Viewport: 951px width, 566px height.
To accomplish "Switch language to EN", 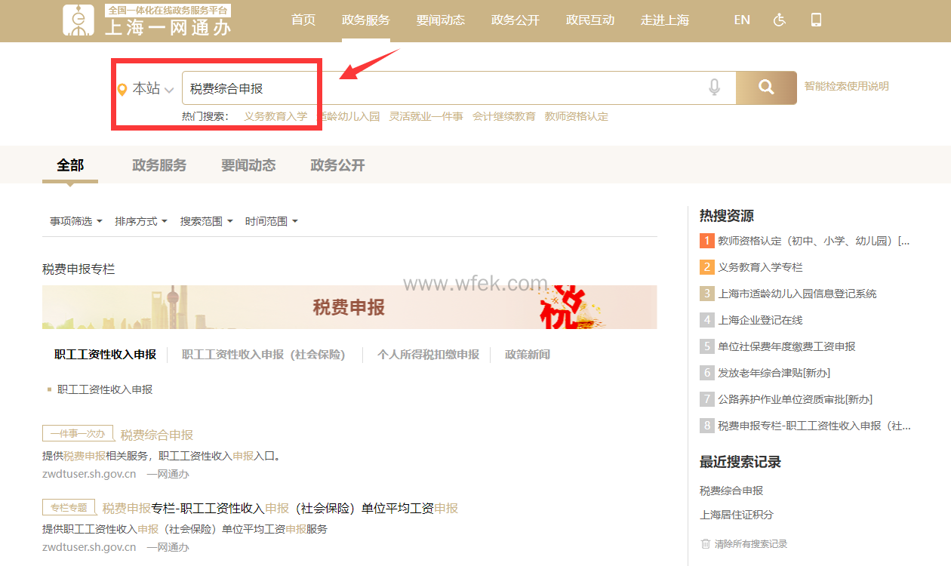I will point(742,20).
